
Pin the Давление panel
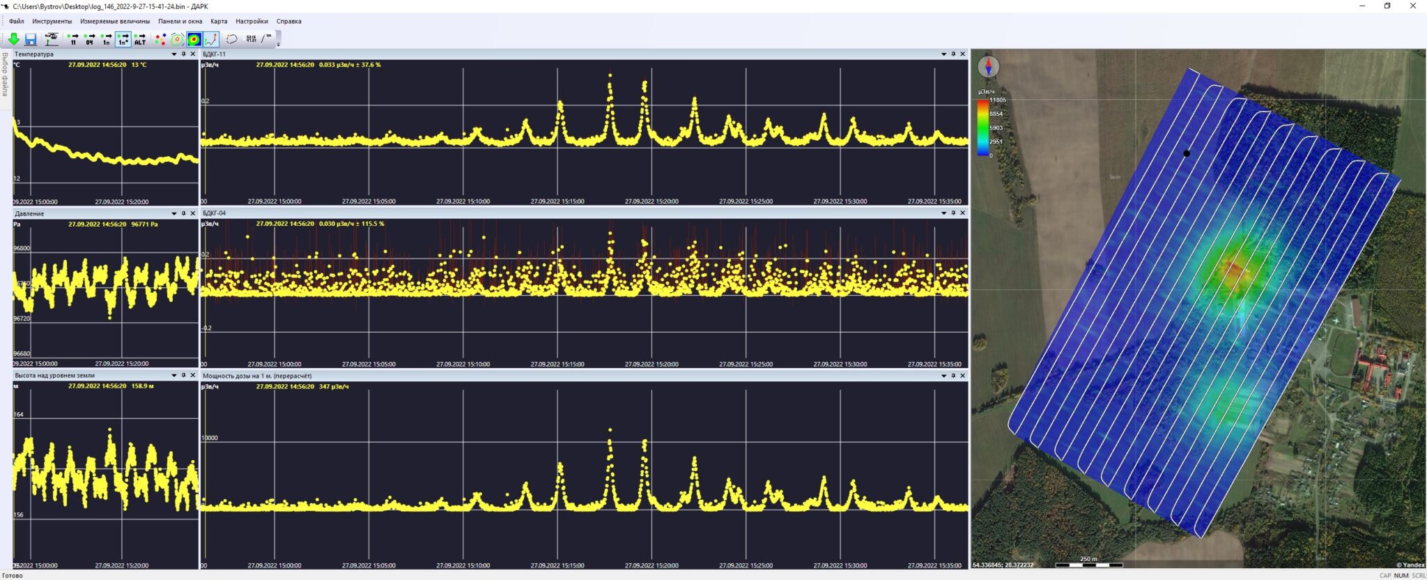[184, 213]
